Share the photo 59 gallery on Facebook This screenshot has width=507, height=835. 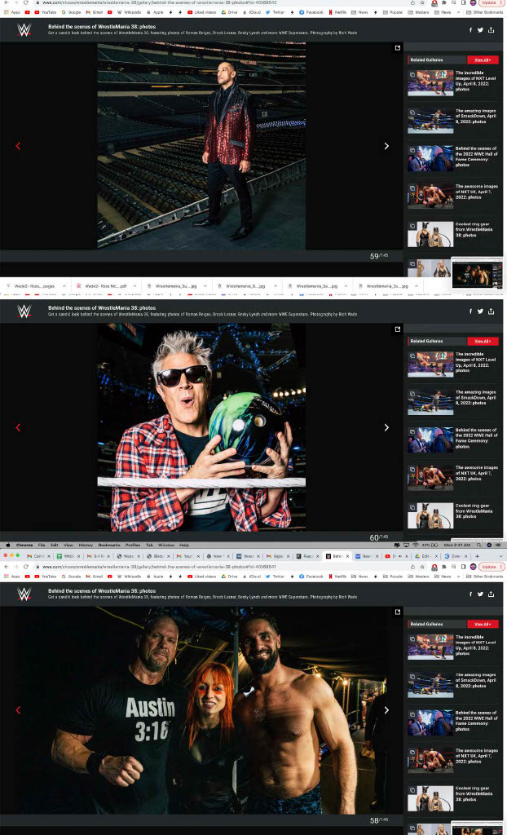click(x=471, y=30)
